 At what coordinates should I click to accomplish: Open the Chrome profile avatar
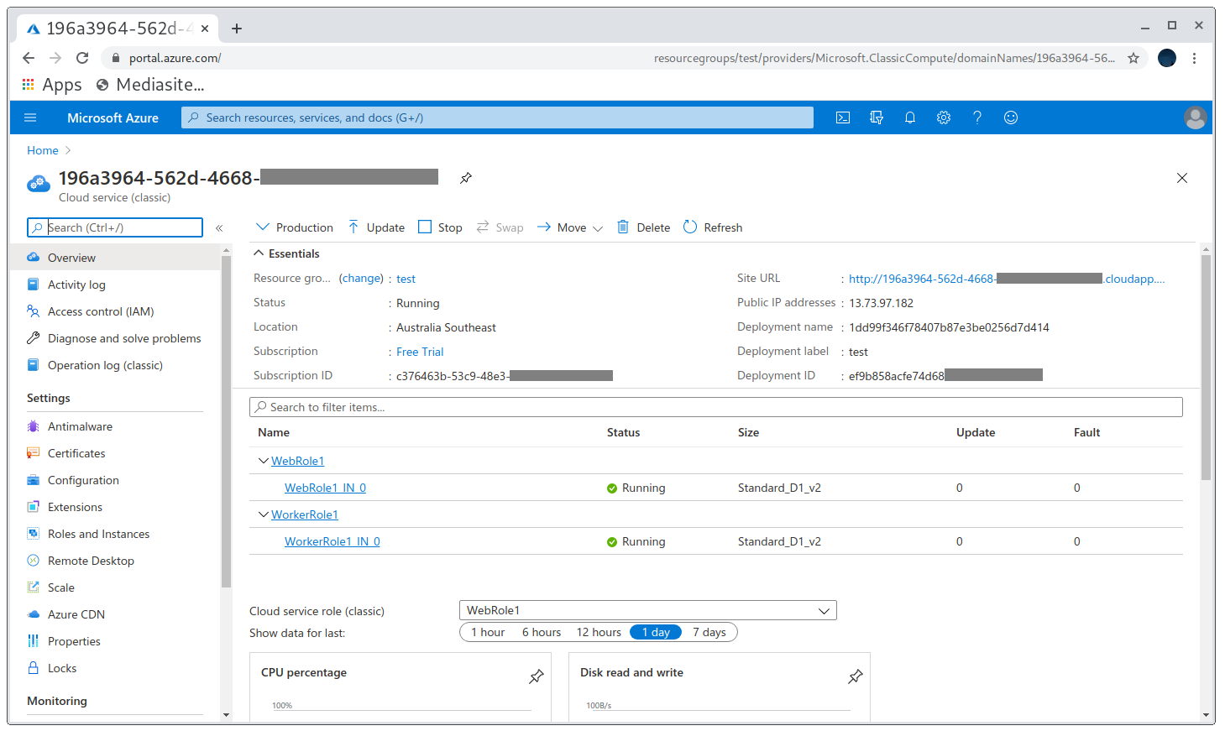tap(1167, 58)
